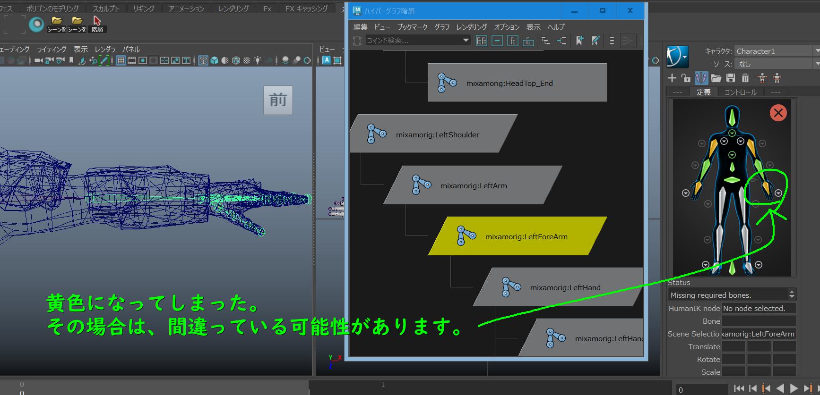Image resolution: width=820 pixels, height=395 pixels.
Task: Open the ソース dropdown showing なし
Action: tap(777, 64)
